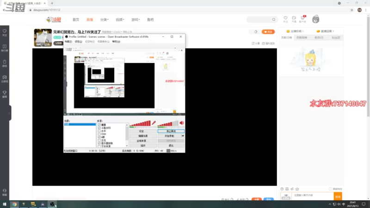Open the OBS icon in Windows taskbar
The image size is (370, 208).
[x=52, y=204]
